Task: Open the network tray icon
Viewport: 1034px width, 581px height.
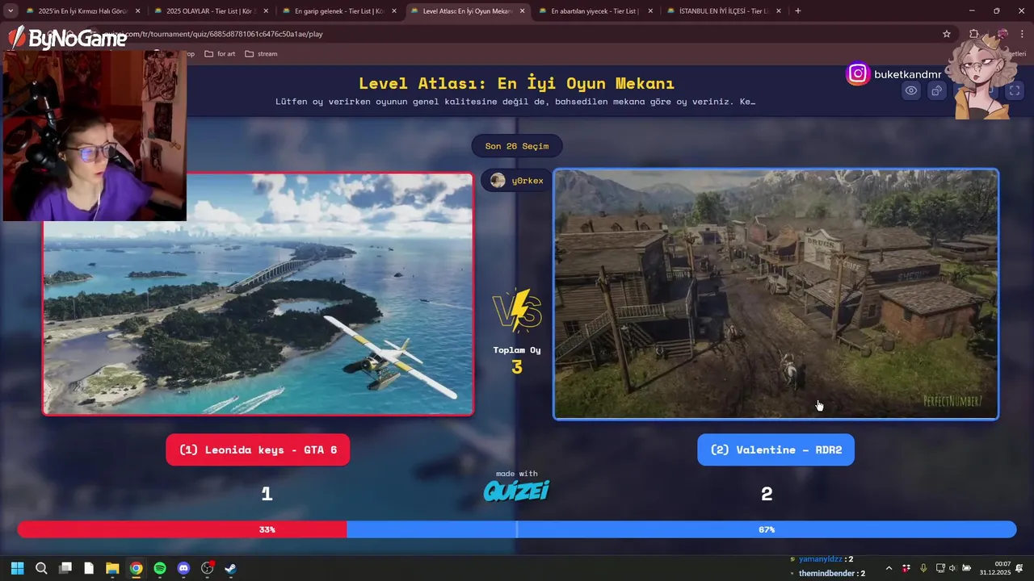Action: tap(940, 568)
